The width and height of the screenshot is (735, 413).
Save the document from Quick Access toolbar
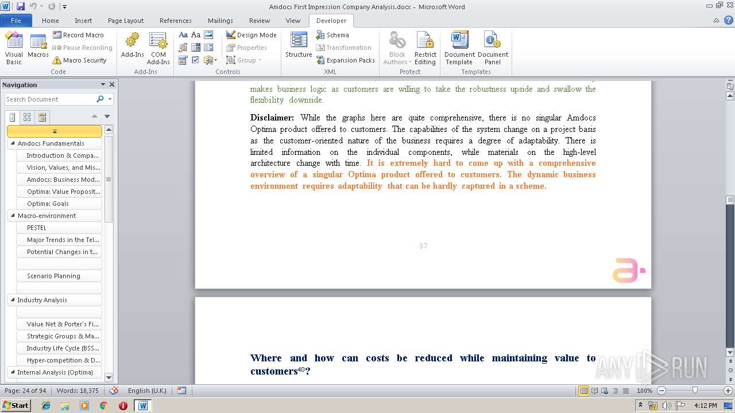[21, 6]
